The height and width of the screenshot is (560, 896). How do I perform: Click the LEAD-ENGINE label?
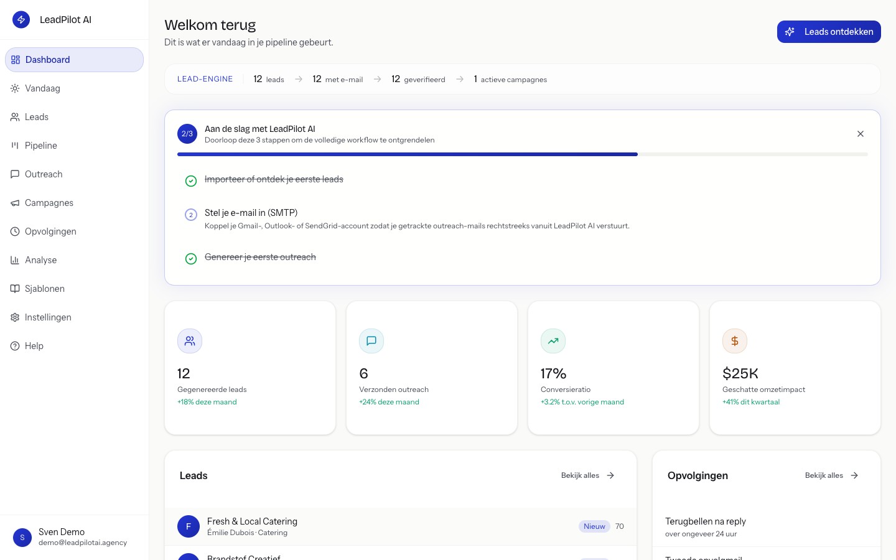coord(205,79)
